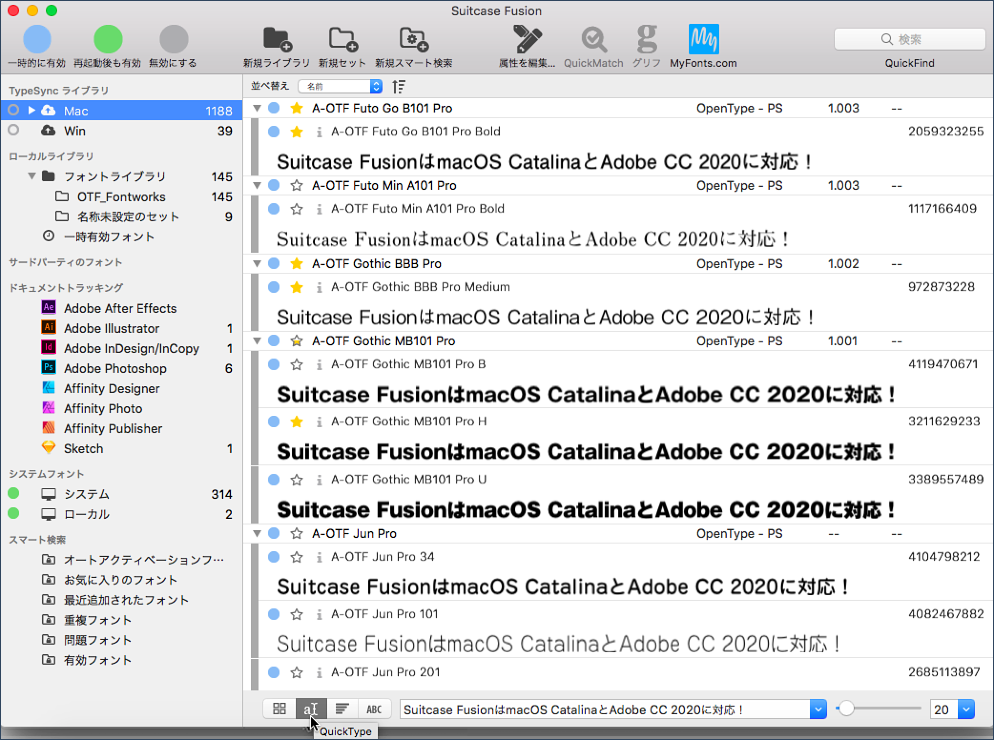This screenshot has height=740, width=994.
Task: Collapse A-OTF Gothic BBB Pro family
Action: point(257,264)
